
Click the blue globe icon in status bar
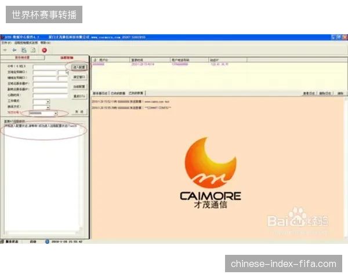click(x=47, y=242)
